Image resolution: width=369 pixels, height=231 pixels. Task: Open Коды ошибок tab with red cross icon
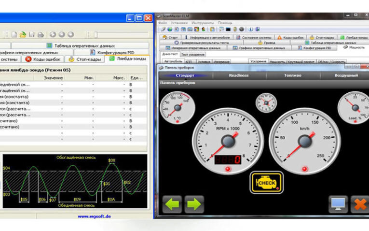click(43, 59)
